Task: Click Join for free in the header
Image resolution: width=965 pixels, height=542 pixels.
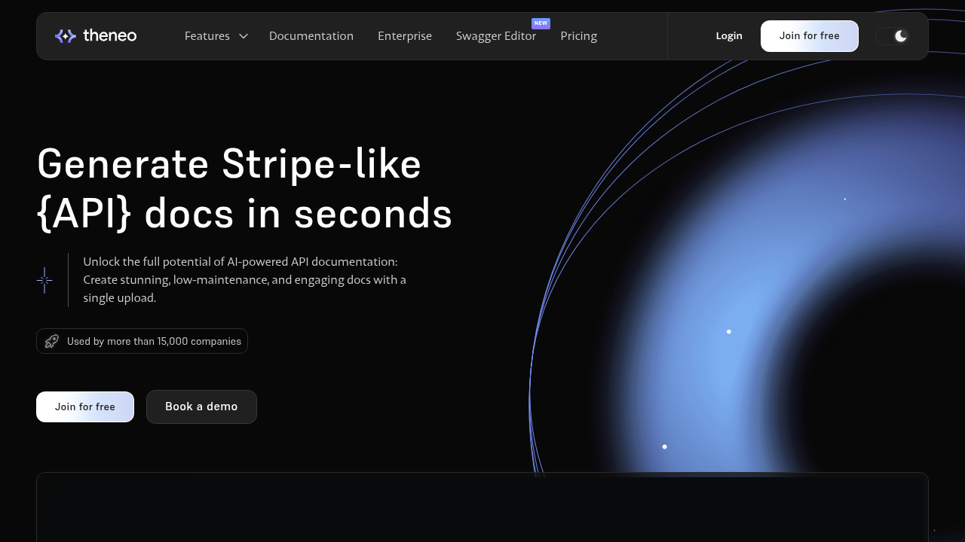Action: coord(810,36)
